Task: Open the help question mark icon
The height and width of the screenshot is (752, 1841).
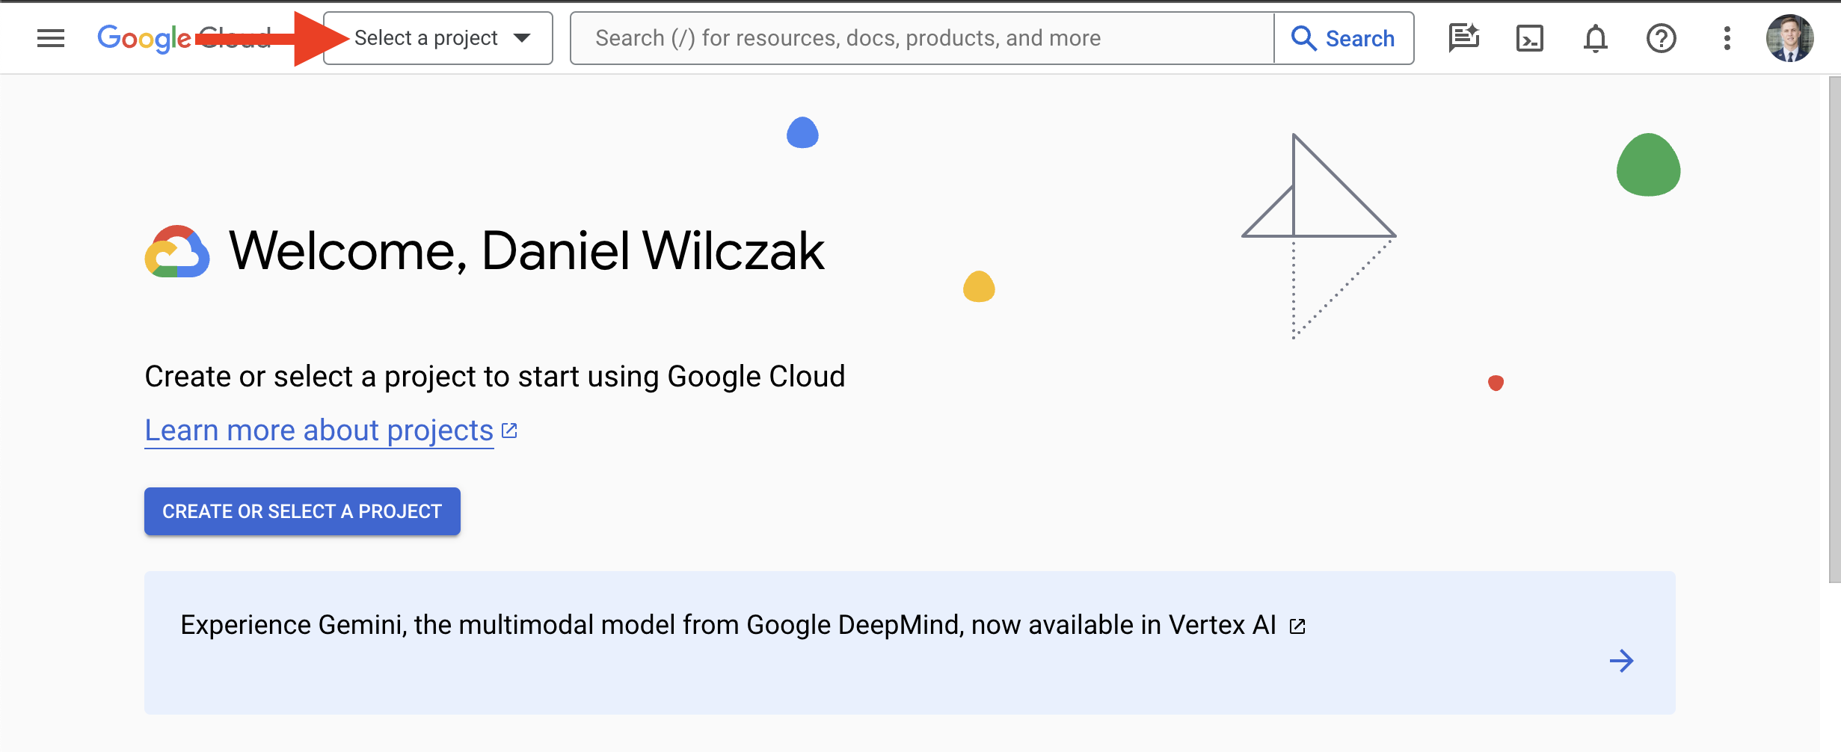Action: pos(1662,38)
